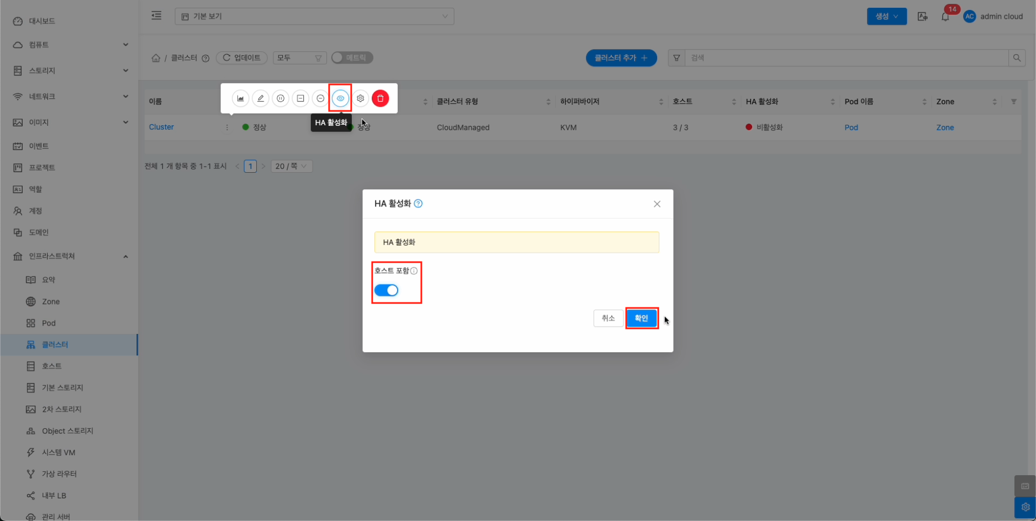The image size is (1036, 521).
Task: Click the help icon next to 클러스터 breadcrumb
Action: (x=205, y=59)
